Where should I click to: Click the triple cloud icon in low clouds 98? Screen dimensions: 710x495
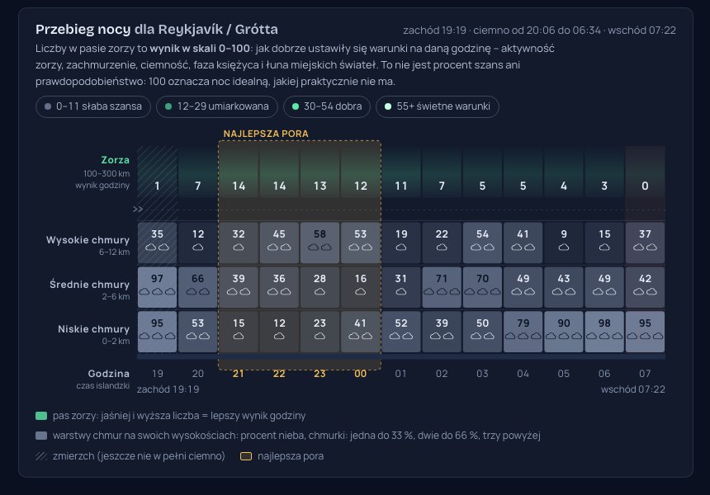point(604,336)
